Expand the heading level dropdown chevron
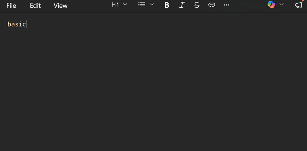The image size is (307, 151). (x=125, y=4)
